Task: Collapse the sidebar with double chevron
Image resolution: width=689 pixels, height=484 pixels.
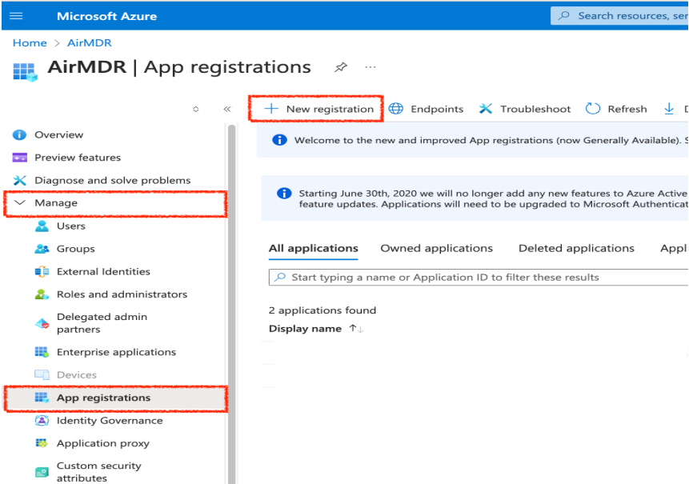Action: tap(227, 109)
